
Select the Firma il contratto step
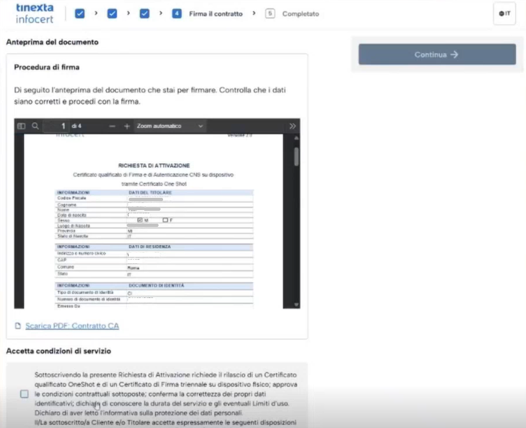[215, 14]
